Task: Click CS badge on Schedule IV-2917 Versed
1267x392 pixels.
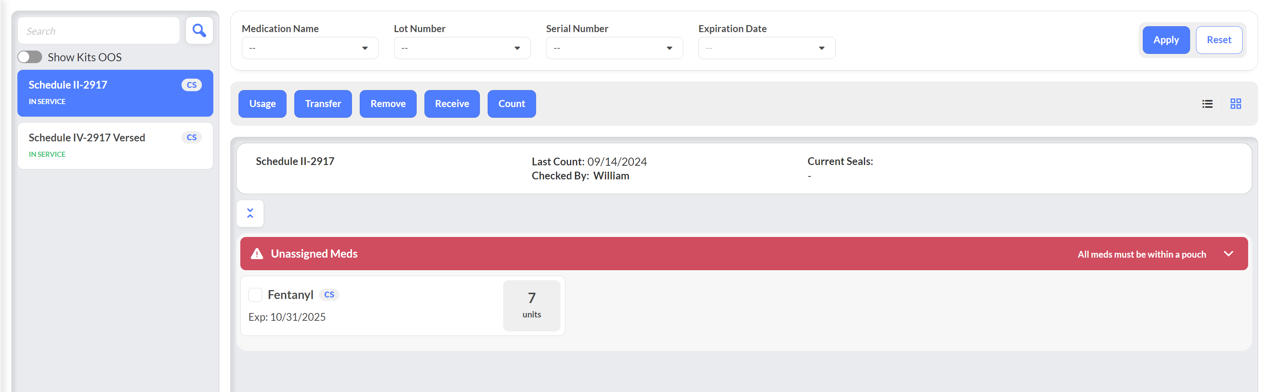Action: 192,138
